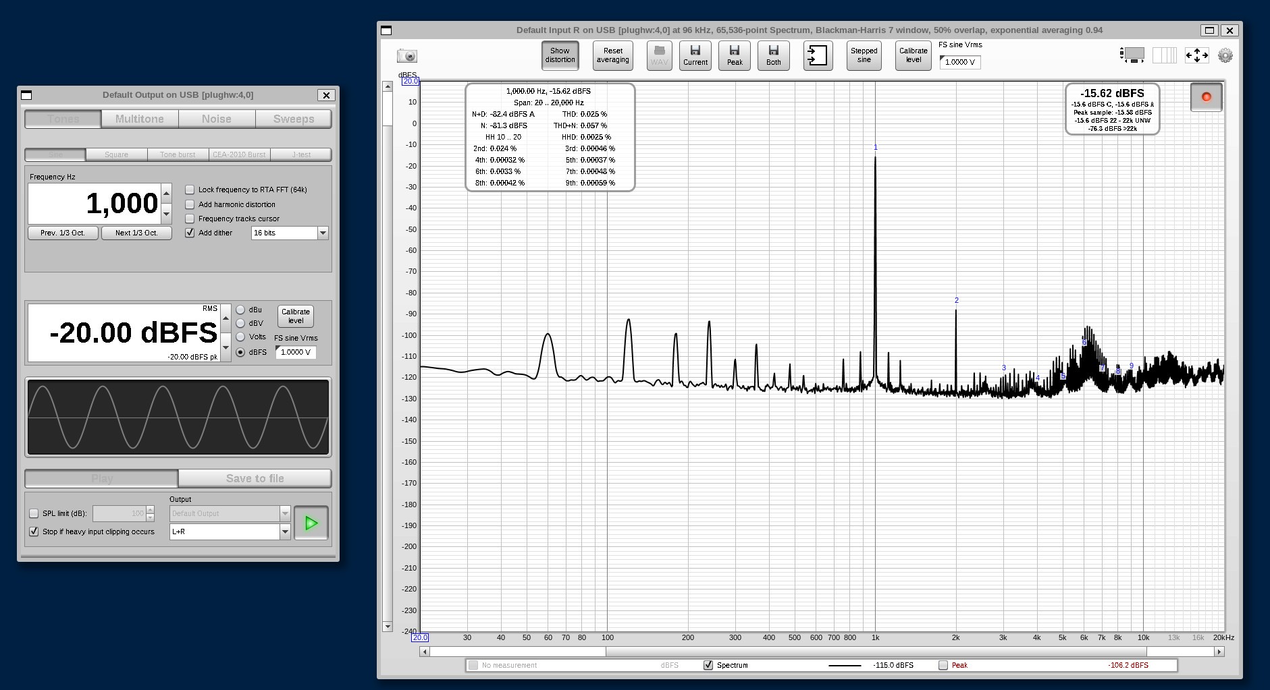Click the 20.0 top axis limit box

pos(411,81)
